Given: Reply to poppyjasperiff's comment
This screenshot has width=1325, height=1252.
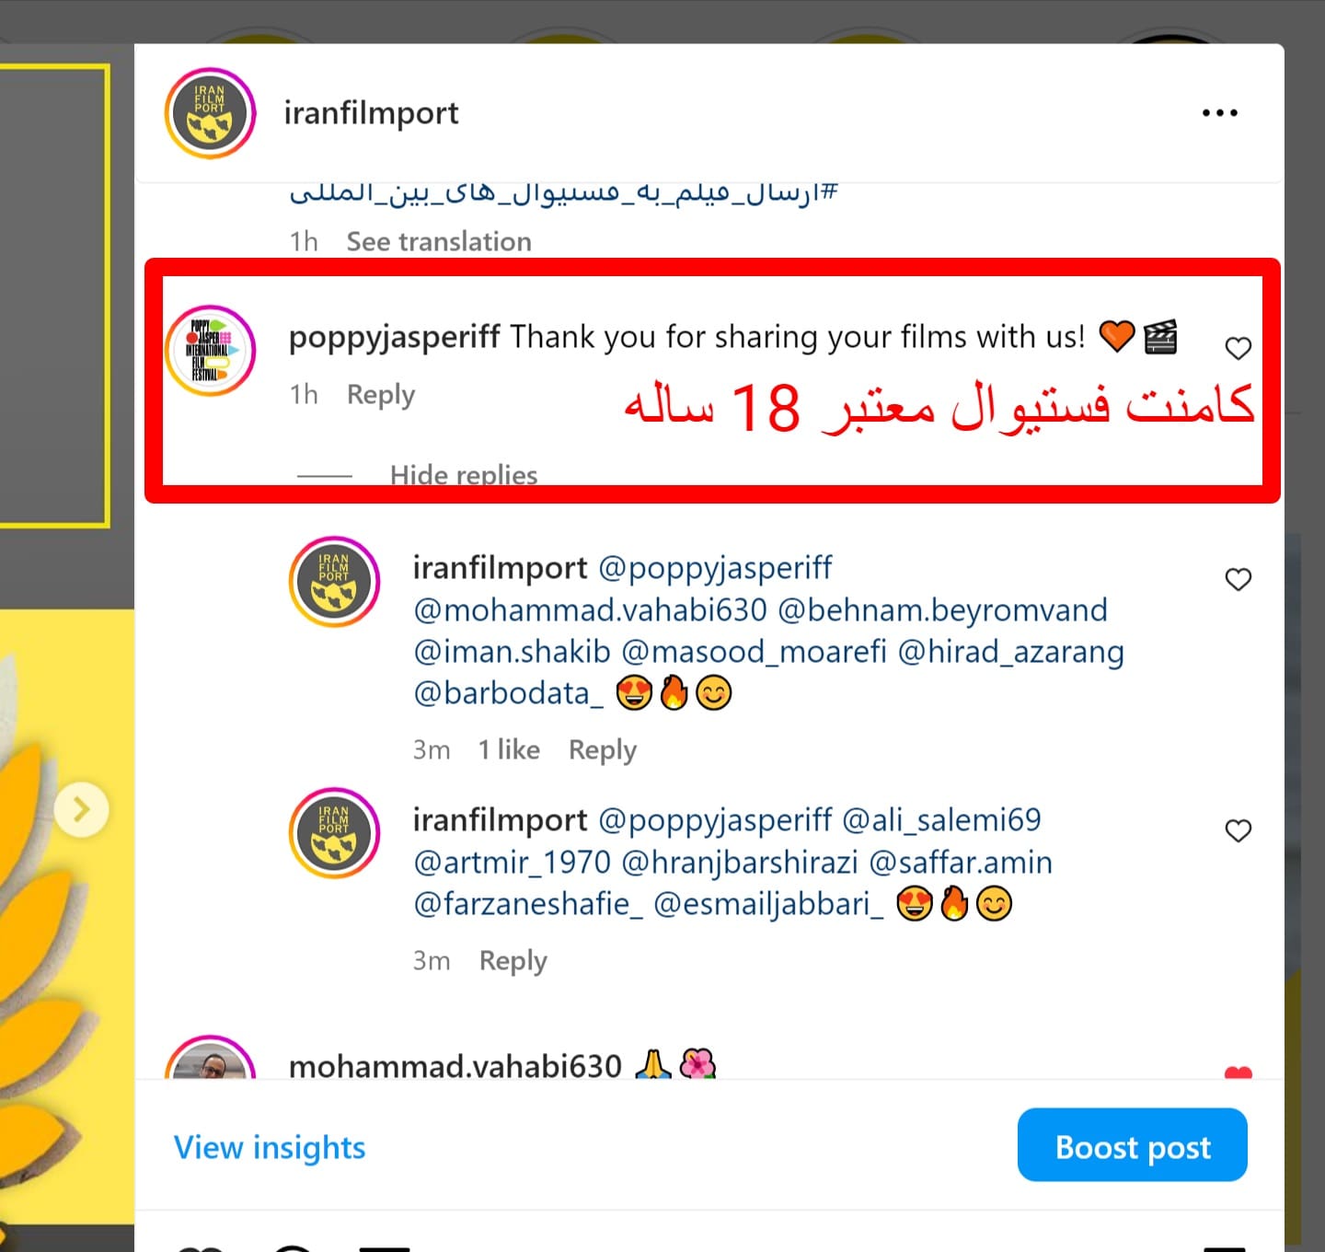Looking at the screenshot, I should [x=381, y=395].
